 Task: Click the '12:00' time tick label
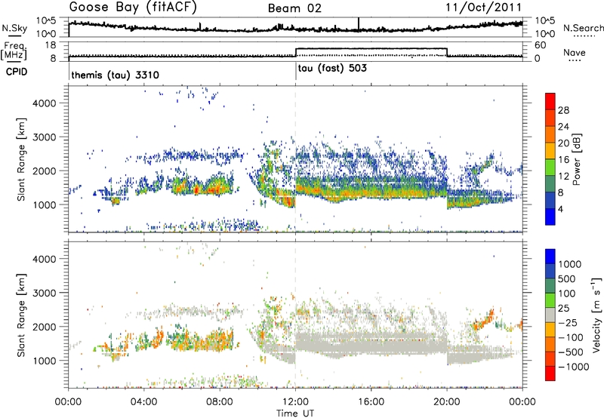(x=295, y=402)
